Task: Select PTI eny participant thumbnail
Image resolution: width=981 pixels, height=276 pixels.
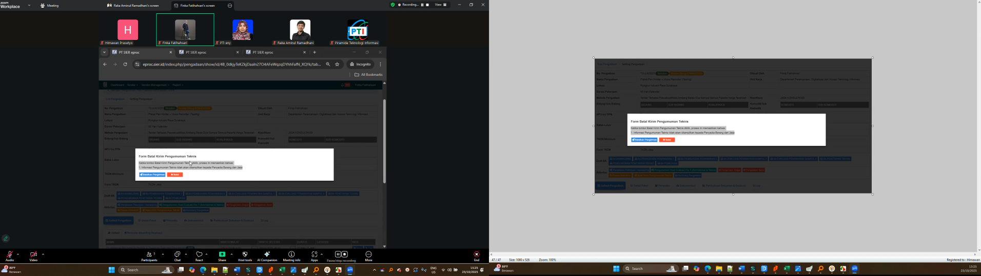Action: [x=243, y=30]
